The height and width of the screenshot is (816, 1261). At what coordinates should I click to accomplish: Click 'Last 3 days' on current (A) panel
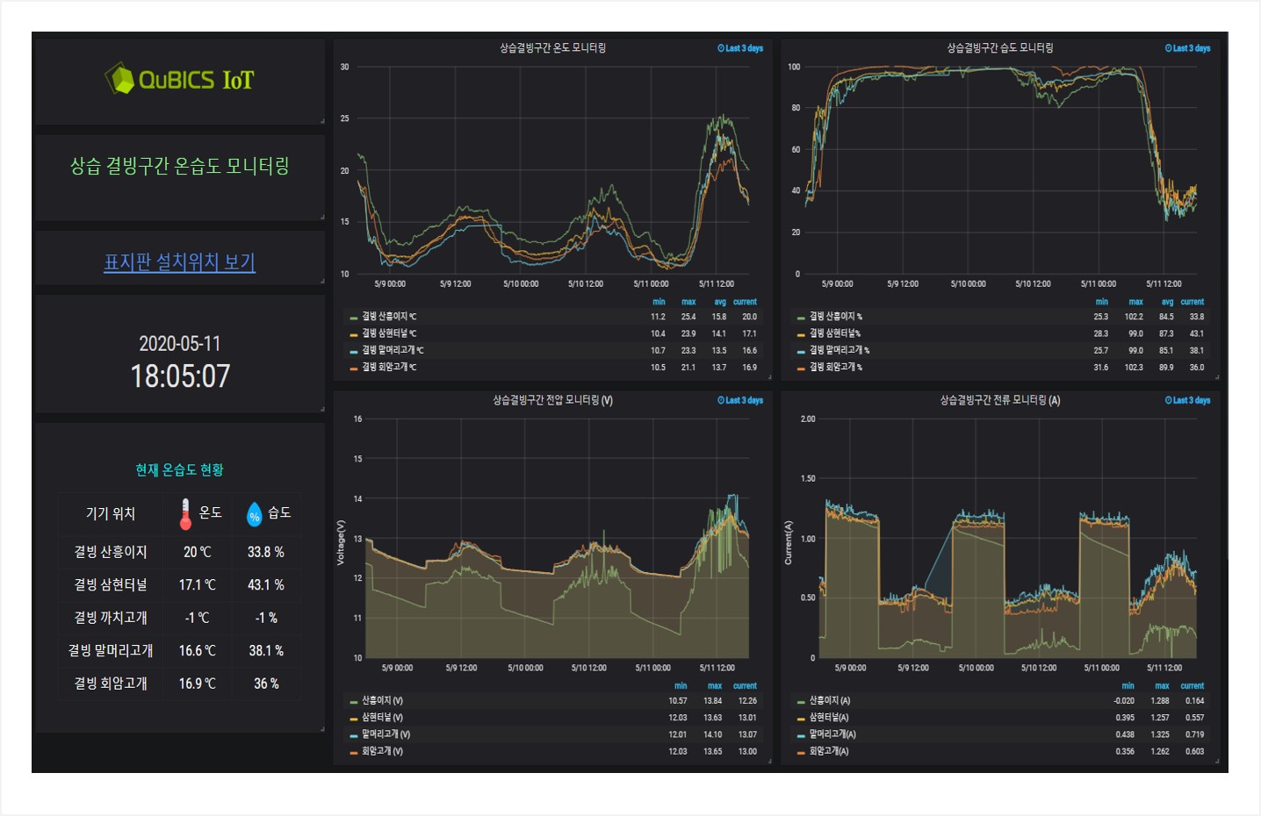[1187, 400]
